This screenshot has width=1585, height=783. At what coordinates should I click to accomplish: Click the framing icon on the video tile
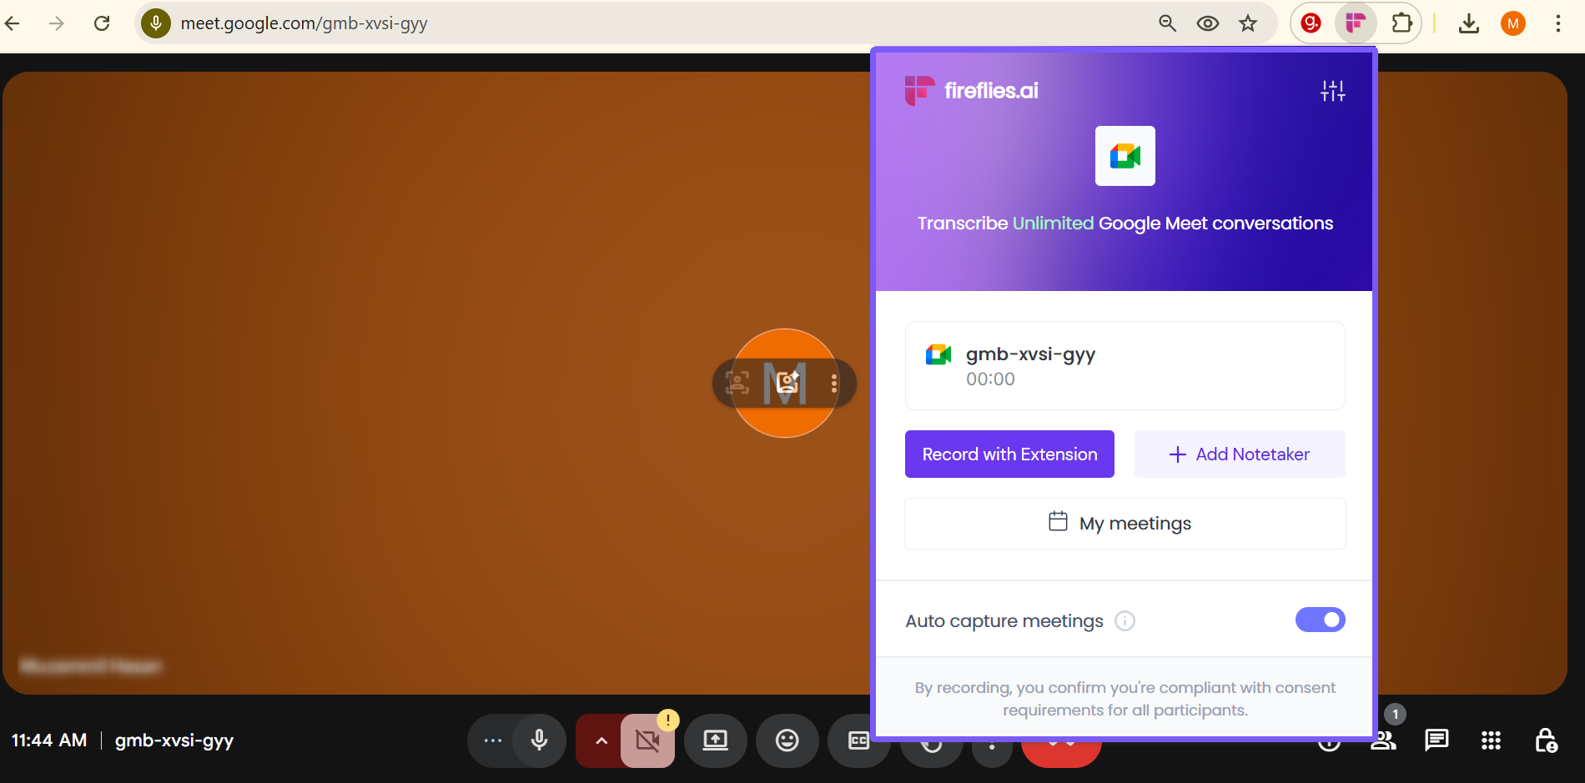point(737,383)
